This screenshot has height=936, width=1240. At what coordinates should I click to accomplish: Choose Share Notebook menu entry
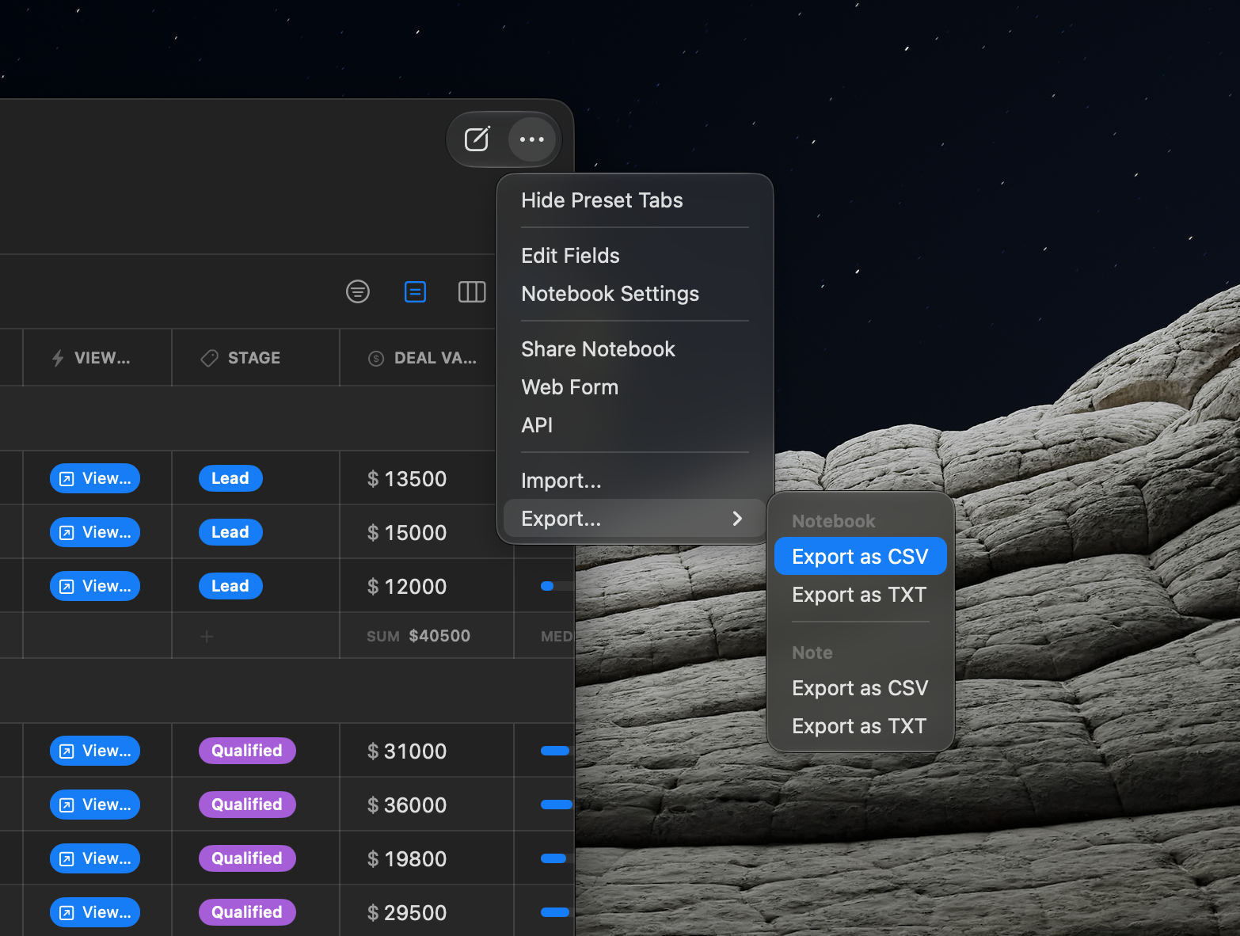(x=634, y=349)
